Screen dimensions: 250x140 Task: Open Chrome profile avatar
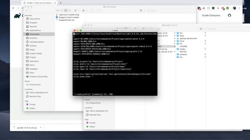point(234,8)
